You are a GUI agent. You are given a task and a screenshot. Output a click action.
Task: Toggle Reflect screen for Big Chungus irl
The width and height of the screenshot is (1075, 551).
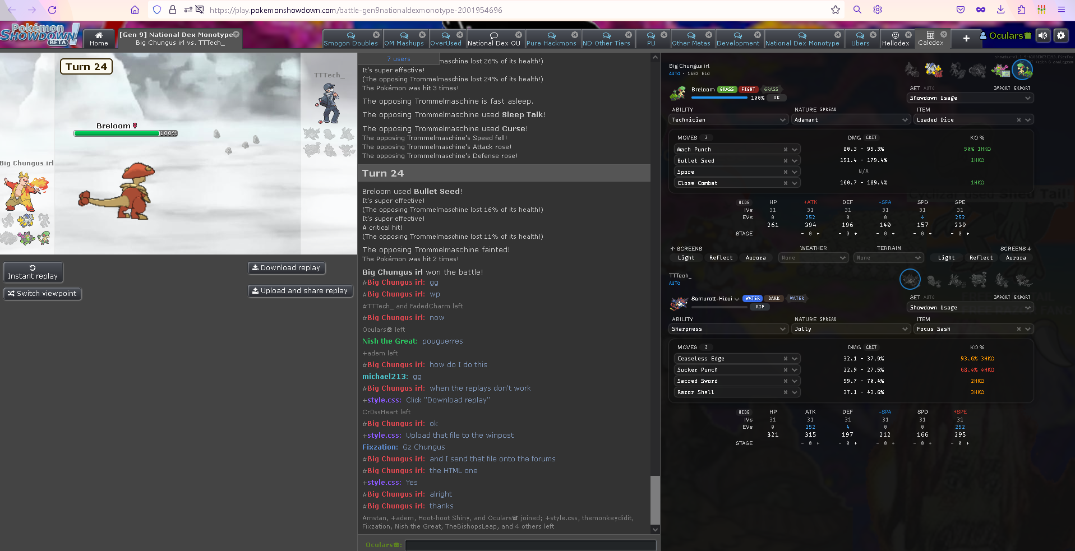tap(721, 258)
